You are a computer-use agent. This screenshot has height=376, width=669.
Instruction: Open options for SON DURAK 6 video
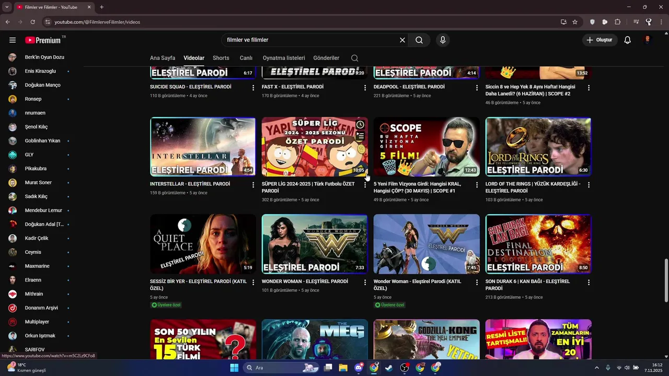589,282
